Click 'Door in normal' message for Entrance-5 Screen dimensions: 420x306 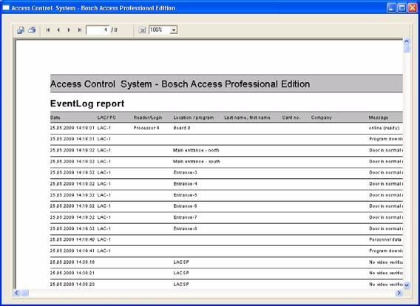[x=386, y=195]
